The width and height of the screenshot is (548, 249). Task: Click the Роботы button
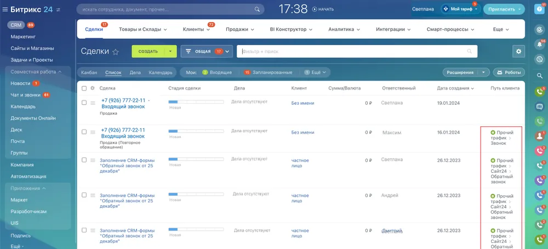point(509,72)
